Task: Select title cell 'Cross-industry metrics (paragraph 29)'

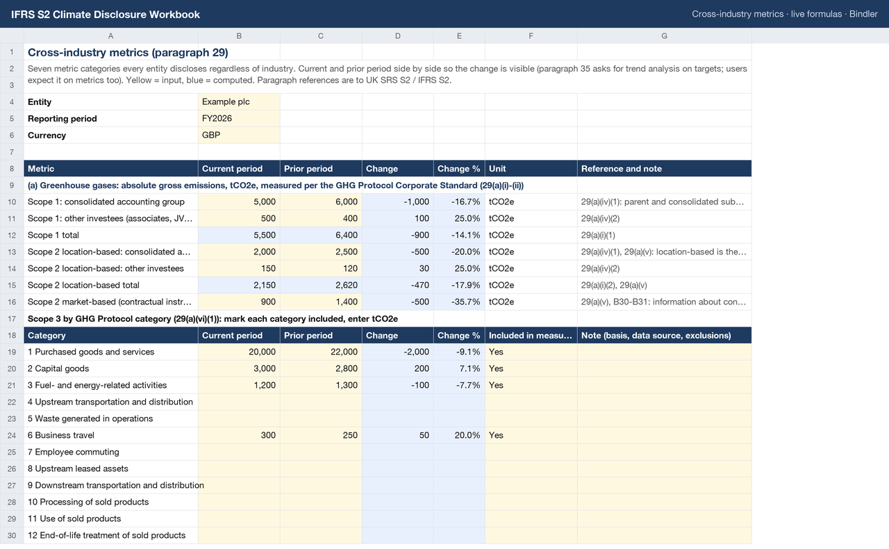Action: click(x=128, y=52)
